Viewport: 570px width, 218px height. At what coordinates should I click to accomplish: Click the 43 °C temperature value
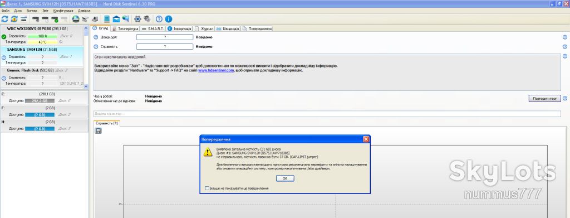(x=42, y=42)
